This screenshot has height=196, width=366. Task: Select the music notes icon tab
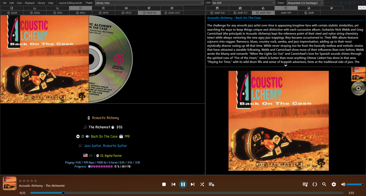pyautogui.click(x=332, y=8)
